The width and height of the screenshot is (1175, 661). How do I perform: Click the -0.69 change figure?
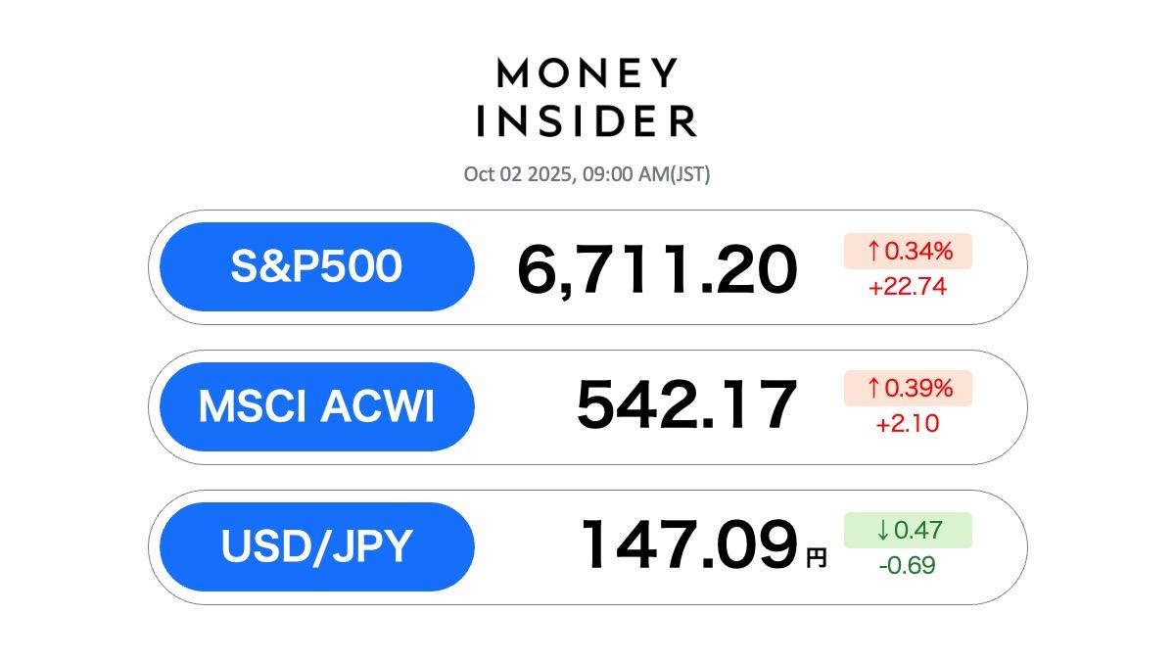coord(908,565)
